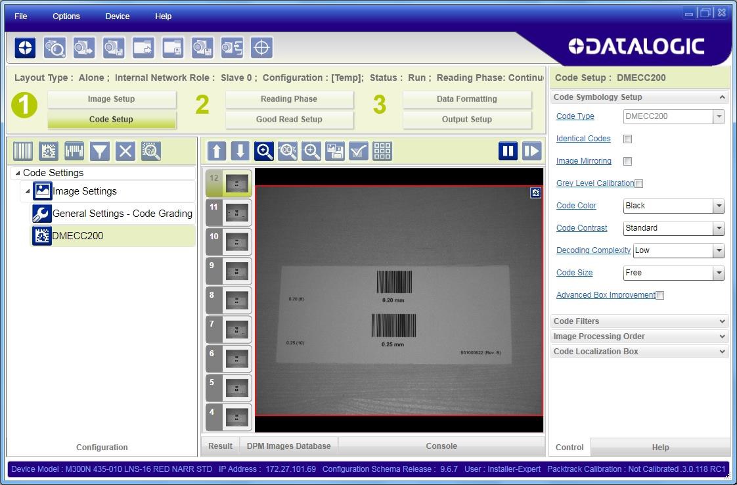Viewport: 737px width, 485px height.
Task: Click the up arrow image button
Action: 217,151
